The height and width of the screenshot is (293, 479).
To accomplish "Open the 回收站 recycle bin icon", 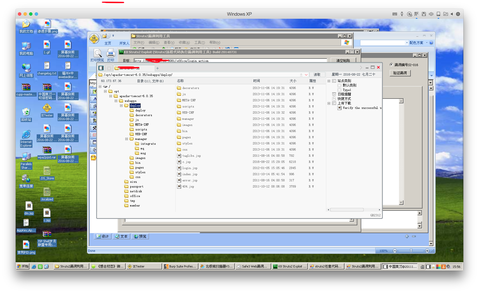I will pos(26,114).
